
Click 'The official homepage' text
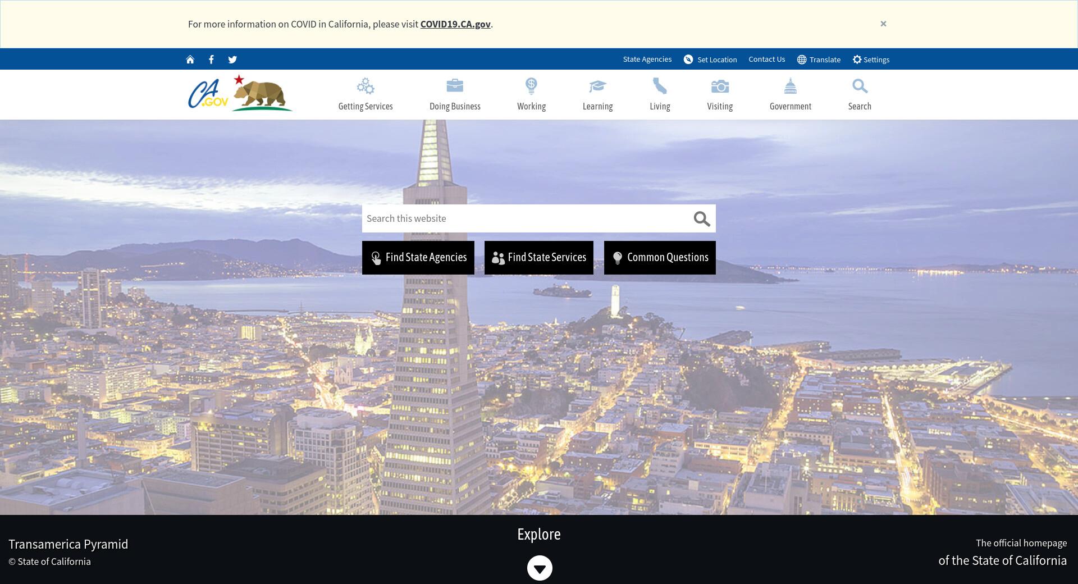tap(1021, 543)
